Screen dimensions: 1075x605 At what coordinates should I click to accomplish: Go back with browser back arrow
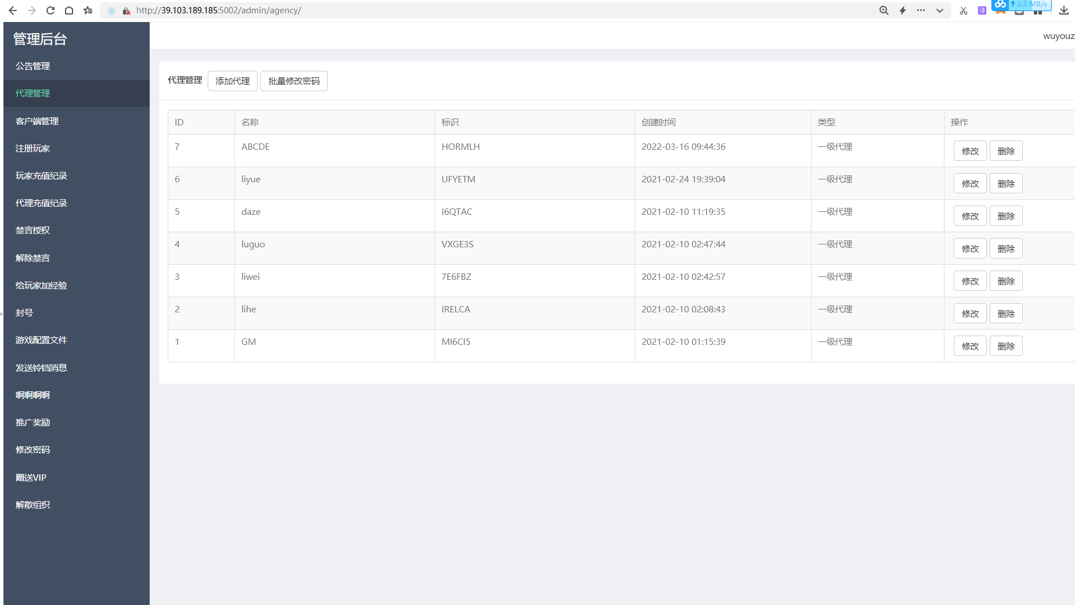point(13,10)
